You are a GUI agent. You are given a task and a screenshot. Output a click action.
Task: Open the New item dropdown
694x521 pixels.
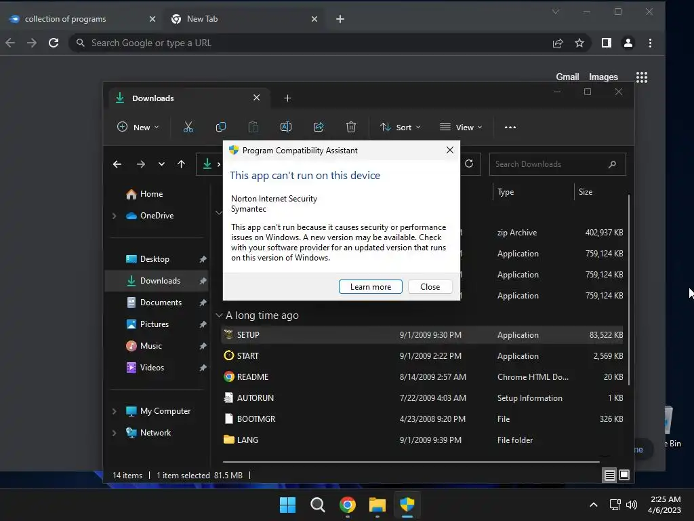click(x=138, y=127)
